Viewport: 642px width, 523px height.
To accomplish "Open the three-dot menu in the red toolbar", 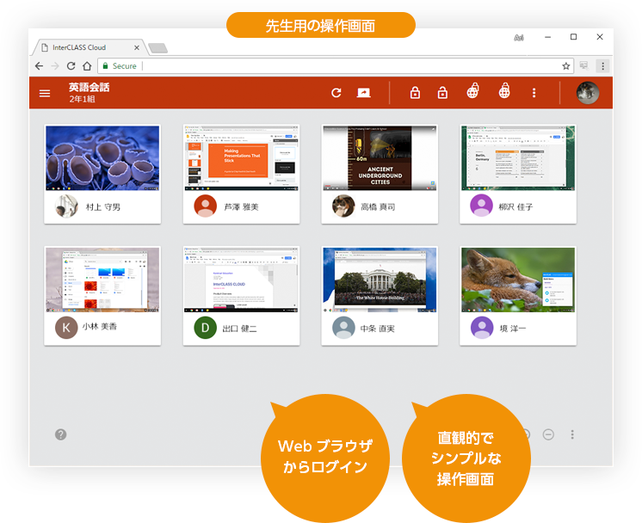I will (x=534, y=93).
